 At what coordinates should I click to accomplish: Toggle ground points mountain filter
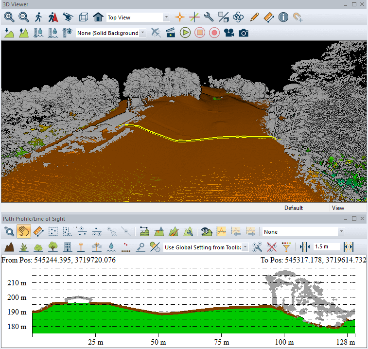(9, 247)
